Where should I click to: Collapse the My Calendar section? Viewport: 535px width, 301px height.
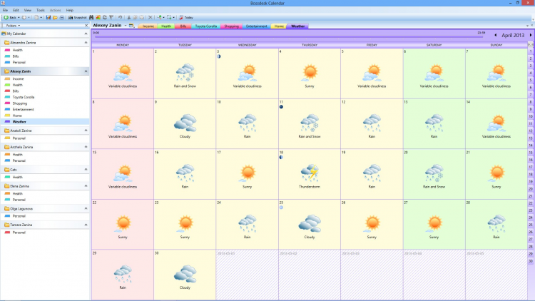point(86,34)
